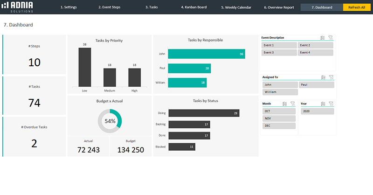Viewport: 373px width, 195px height.
Task: Clear filter on Event Description slicer
Action: click(331, 38)
